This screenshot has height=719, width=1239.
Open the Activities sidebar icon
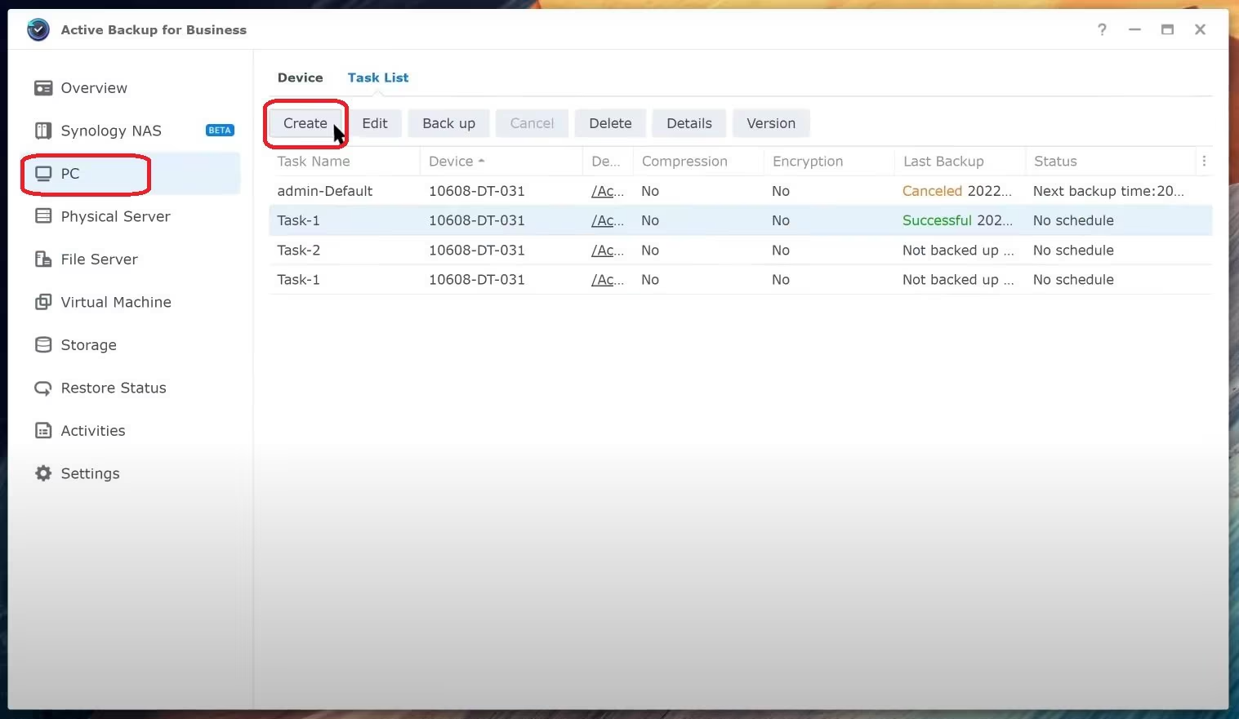point(43,431)
